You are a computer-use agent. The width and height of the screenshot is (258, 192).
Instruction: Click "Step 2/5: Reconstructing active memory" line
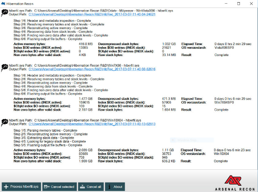[x=50, y=134]
